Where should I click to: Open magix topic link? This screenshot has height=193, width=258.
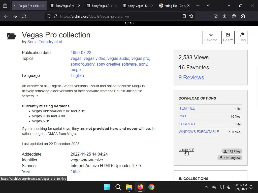[76, 70]
